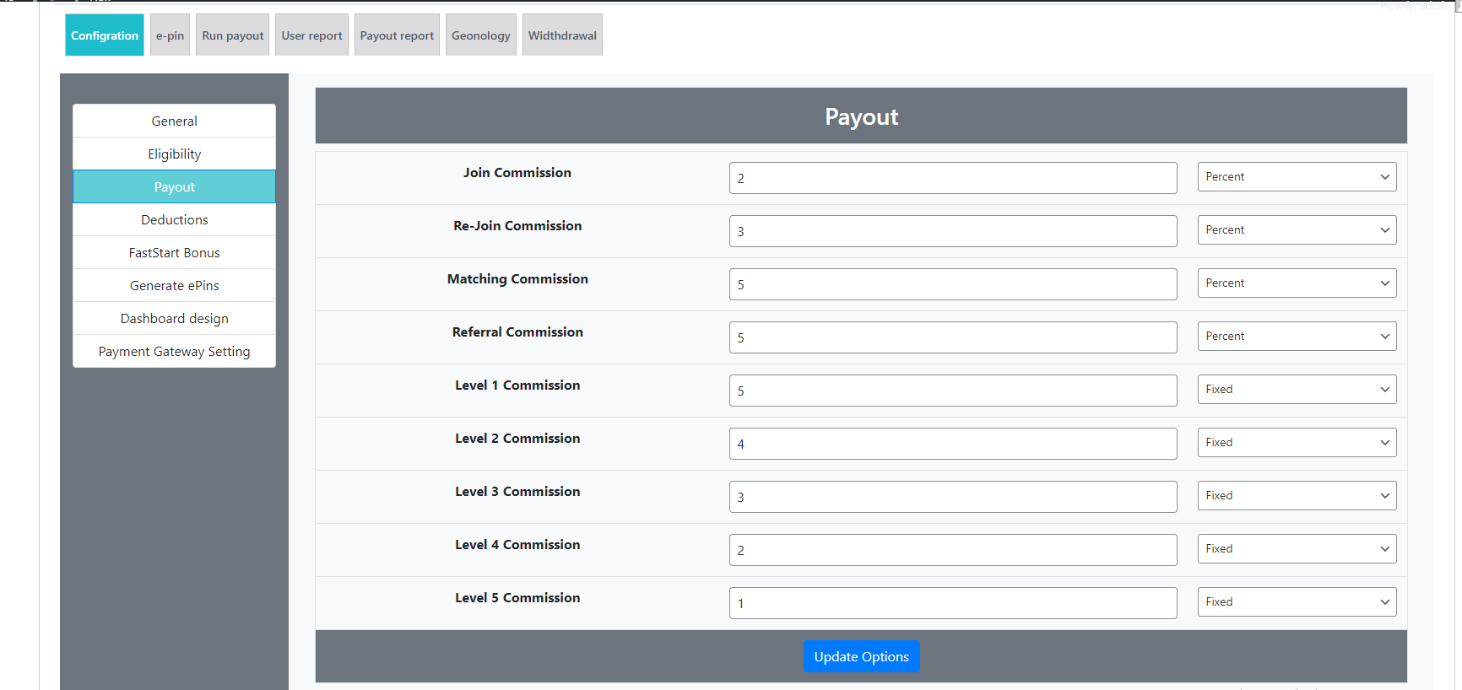This screenshot has height=690, width=1462.
Task: Expand the Level 5 Commission type dropdown
Action: click(1296, 602)
